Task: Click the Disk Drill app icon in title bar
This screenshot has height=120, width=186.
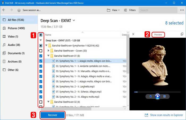Action: click(x=3, y=3)
